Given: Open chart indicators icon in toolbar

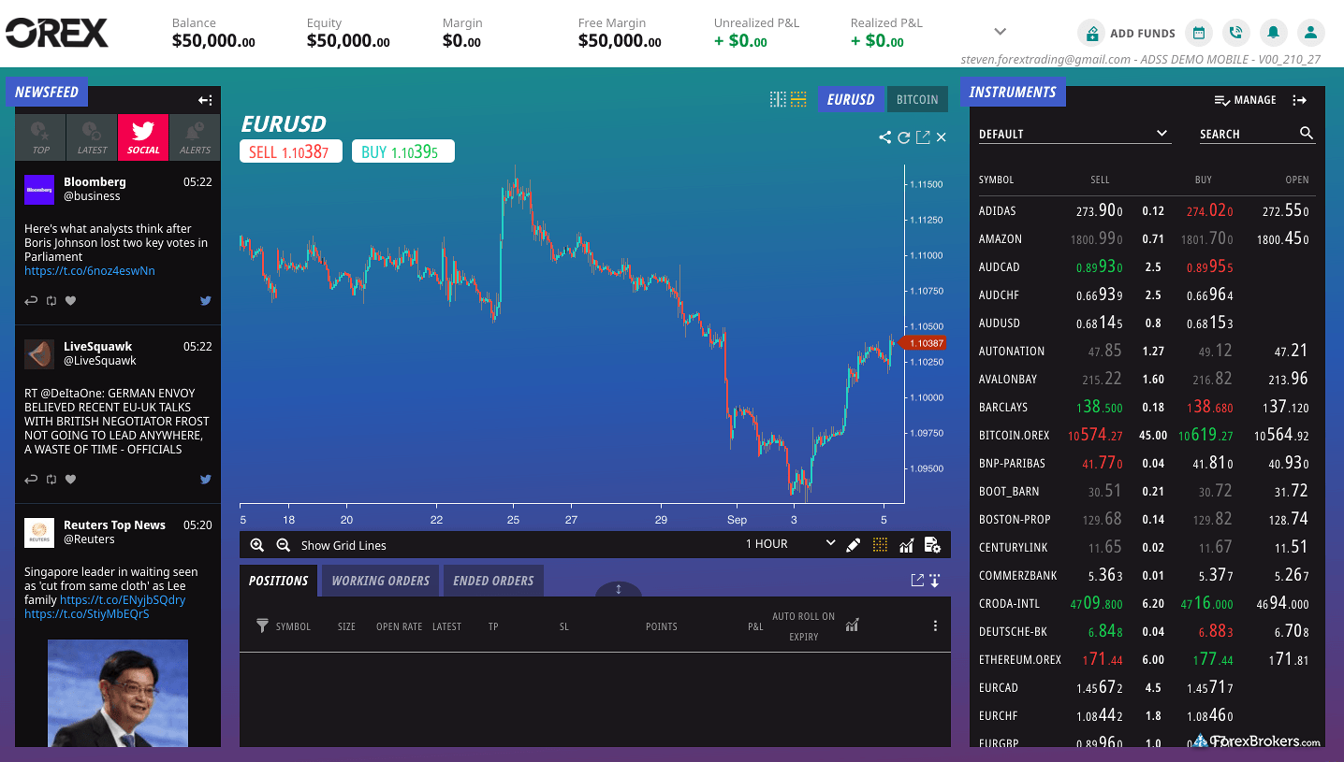Looking at the screenshot, I should pos(906,545).
